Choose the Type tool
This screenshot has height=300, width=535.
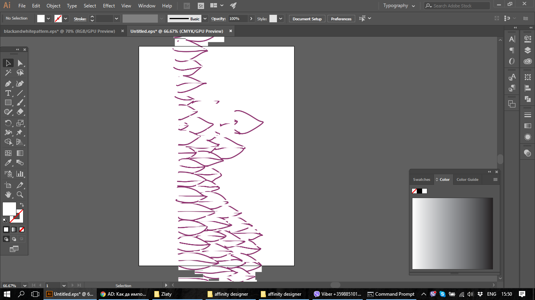pos(8,93)
